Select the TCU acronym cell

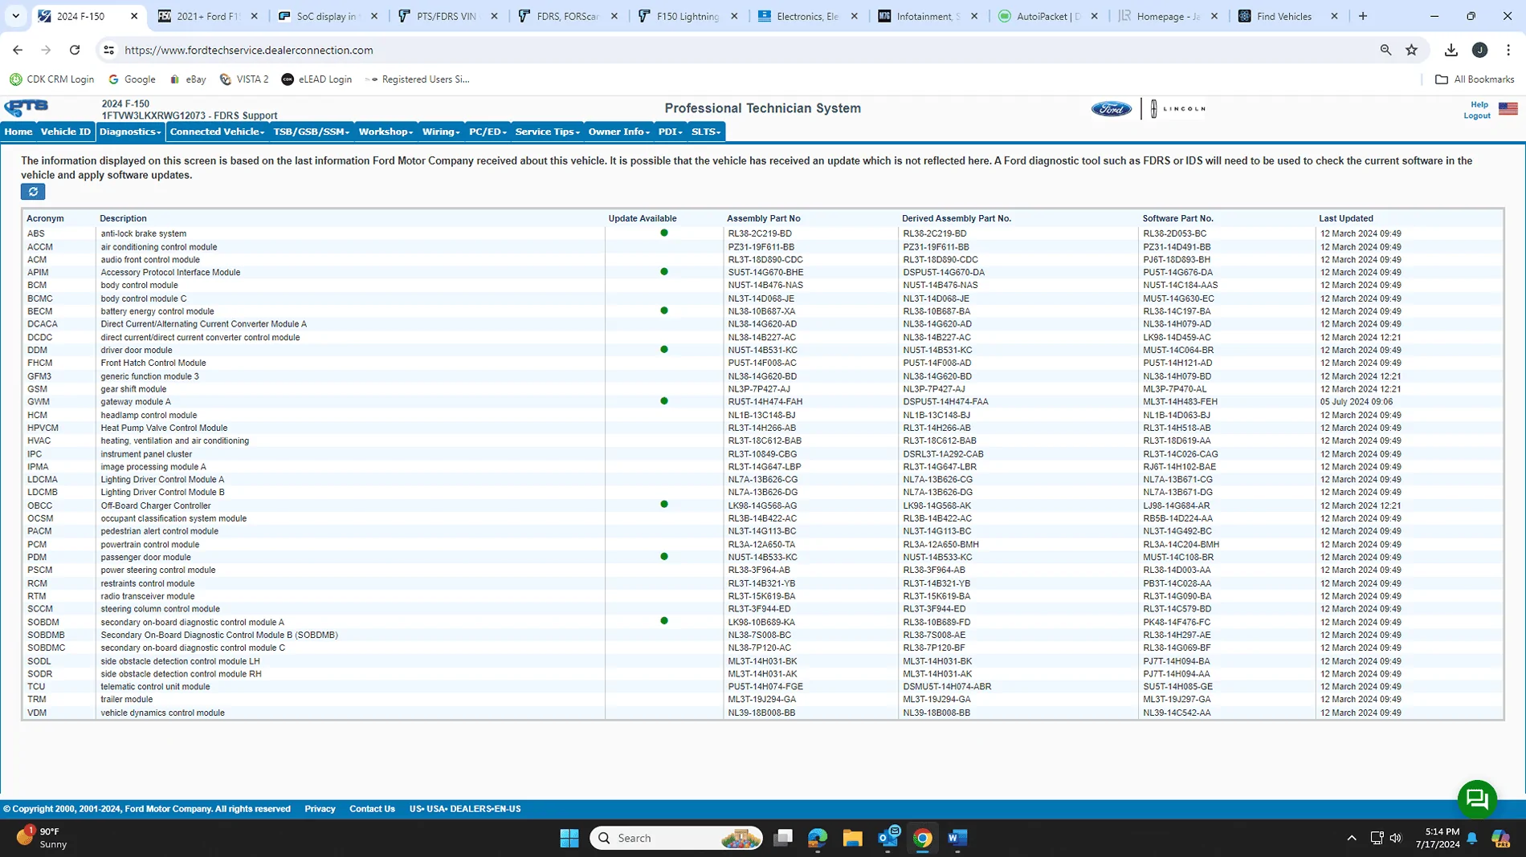click(36, 687)
